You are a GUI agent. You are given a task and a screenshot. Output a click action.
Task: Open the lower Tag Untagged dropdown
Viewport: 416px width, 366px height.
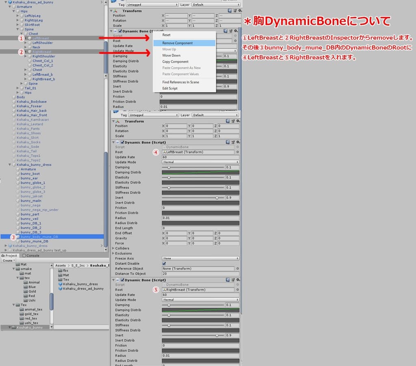(153, 115)
